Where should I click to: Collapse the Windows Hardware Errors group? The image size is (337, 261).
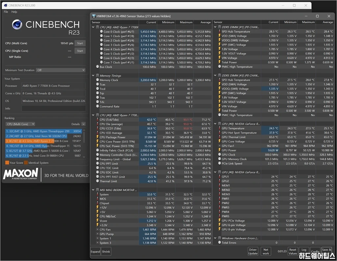[215, 238]
